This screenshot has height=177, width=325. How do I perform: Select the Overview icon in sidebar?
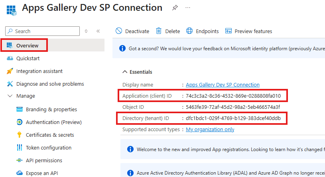coord(9,45)
